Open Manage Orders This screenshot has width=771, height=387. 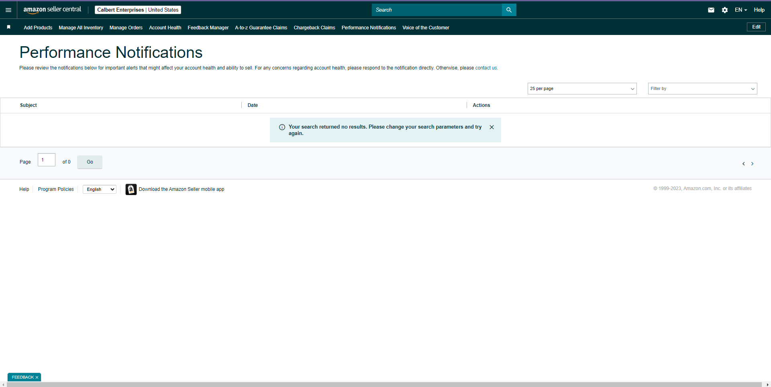point(126,28)
